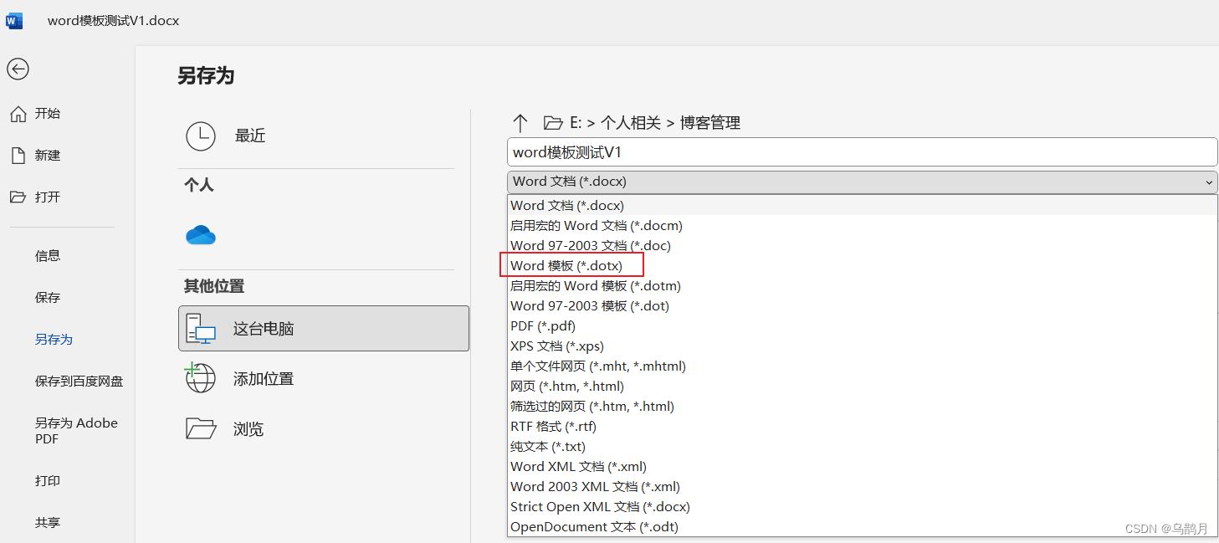Image resolution: width=1219 pixels, height=543 pixels.
Task: Select 筛选过的网页 option
Action: click(862, 406)
